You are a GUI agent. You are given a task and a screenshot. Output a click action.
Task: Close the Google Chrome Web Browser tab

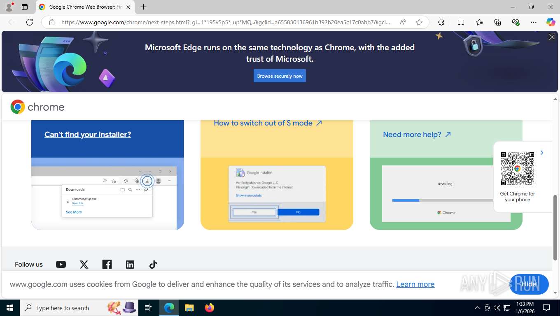pyautogui.click(x=128, y=7)
